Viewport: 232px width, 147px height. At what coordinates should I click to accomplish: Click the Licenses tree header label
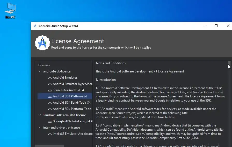[x=44, y=65]
